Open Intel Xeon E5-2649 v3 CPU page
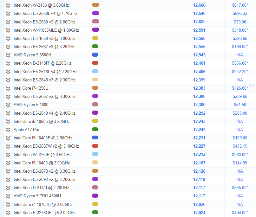The image size is (256, 217). point(44,80)
